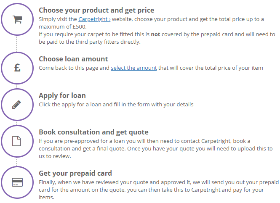Select the 'Finally, when we have reviewed' paragraph
Image resolution: width=280 pixels, height=203 pixels.
159,190
